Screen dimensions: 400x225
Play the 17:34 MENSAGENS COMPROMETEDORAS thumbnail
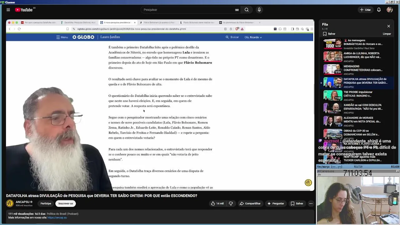(x=332, y=69)
